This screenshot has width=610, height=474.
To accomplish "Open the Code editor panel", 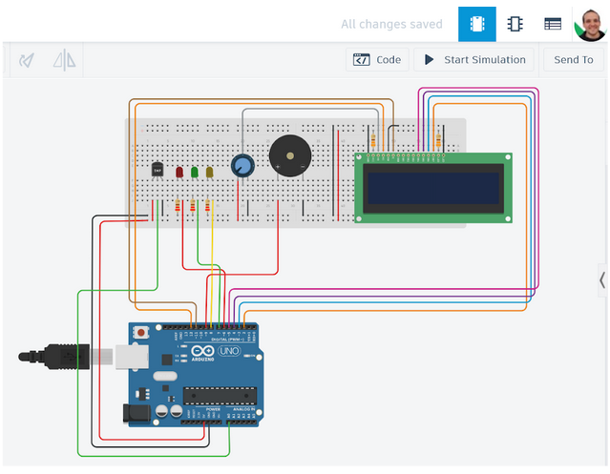I will (x=377, y=59).
